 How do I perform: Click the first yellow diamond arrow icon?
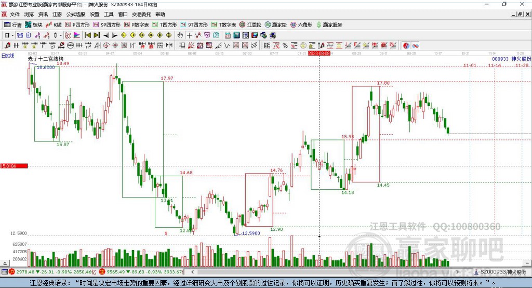(x=124, y=35)
